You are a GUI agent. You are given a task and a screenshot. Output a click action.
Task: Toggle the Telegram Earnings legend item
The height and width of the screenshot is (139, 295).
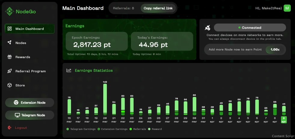coord(81,129)
